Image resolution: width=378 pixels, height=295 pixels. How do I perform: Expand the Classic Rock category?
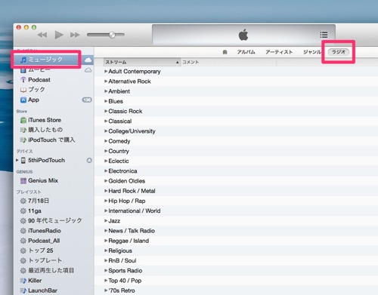[106, 111]
